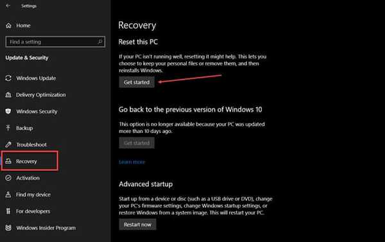
Task: Open Windows Security section
Action: click(x=37, y=112)
